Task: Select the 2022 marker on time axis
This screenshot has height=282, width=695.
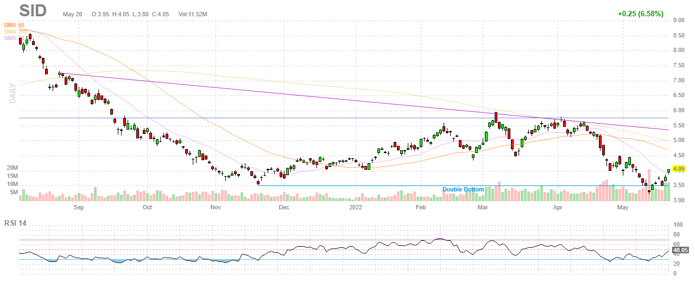Action: 356,208
